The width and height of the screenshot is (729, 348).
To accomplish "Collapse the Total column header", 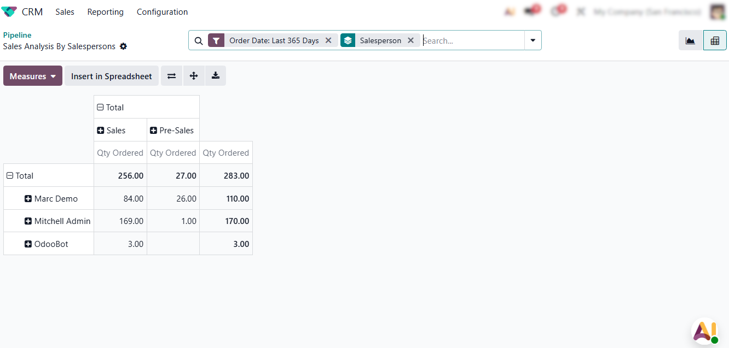I will coord(100,108).
